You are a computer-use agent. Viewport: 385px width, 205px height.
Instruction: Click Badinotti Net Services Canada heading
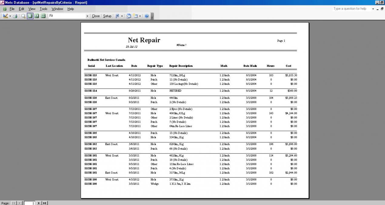(106, 60)
